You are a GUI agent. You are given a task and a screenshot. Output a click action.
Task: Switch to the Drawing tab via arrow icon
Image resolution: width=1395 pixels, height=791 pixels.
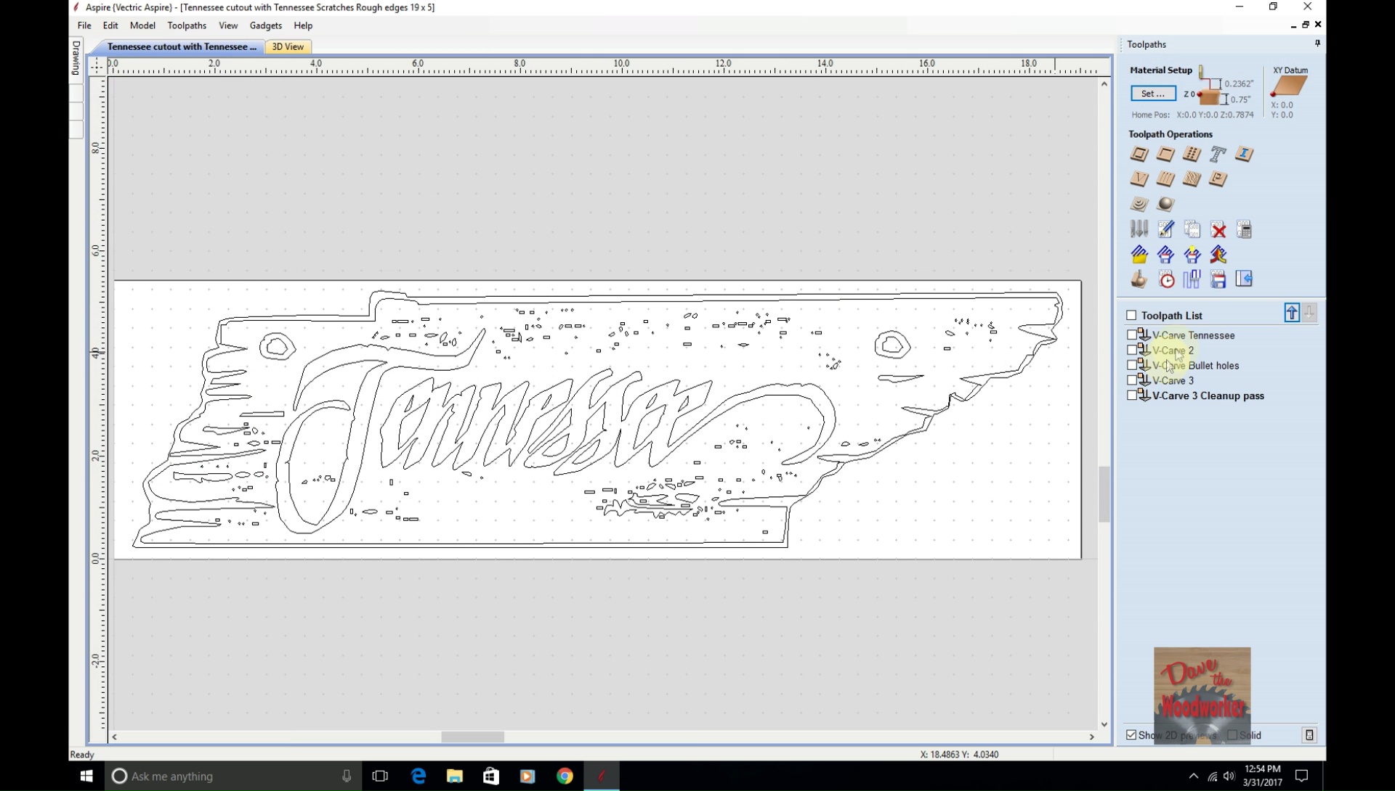click(x=1245, y=279)
